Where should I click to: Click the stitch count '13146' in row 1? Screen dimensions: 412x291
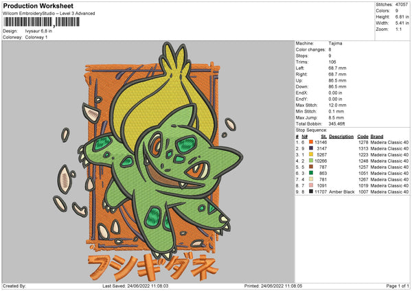(321, 142)
